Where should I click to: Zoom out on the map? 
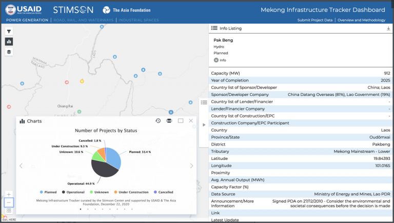tap(9, 202)
